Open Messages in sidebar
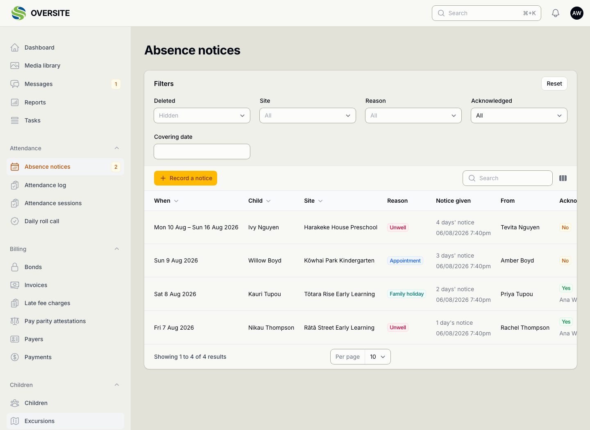The width and height of the screenshot is (590, 430). 65,84
